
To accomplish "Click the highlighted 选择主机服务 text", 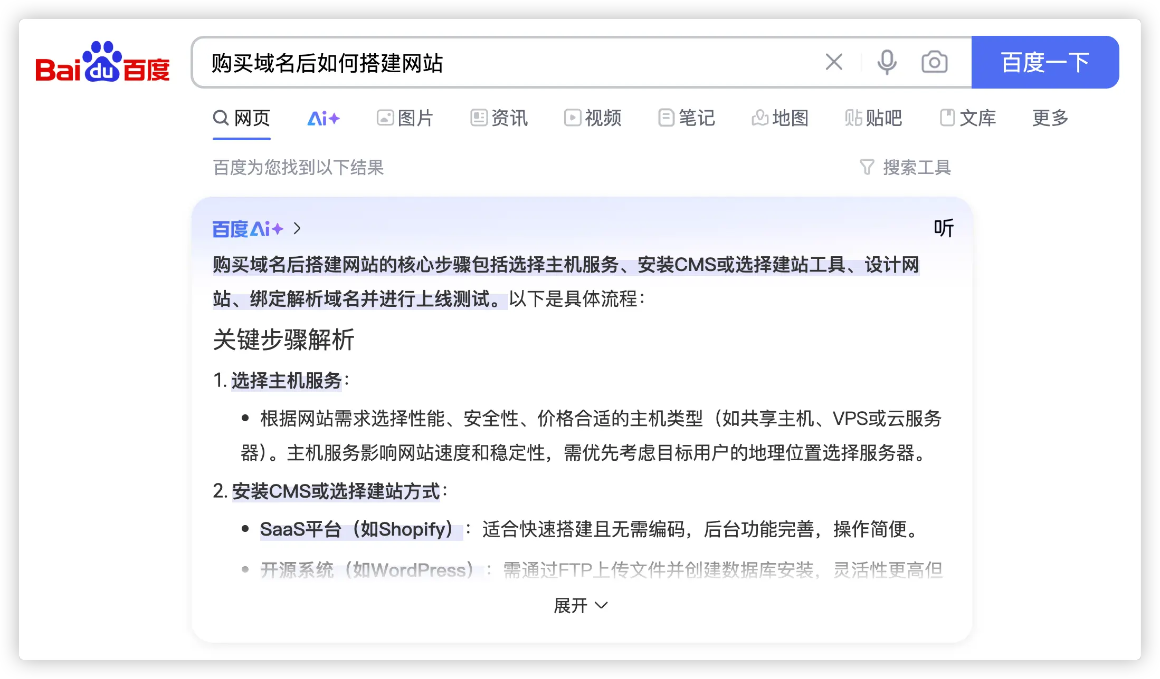I will click(287, 380).
